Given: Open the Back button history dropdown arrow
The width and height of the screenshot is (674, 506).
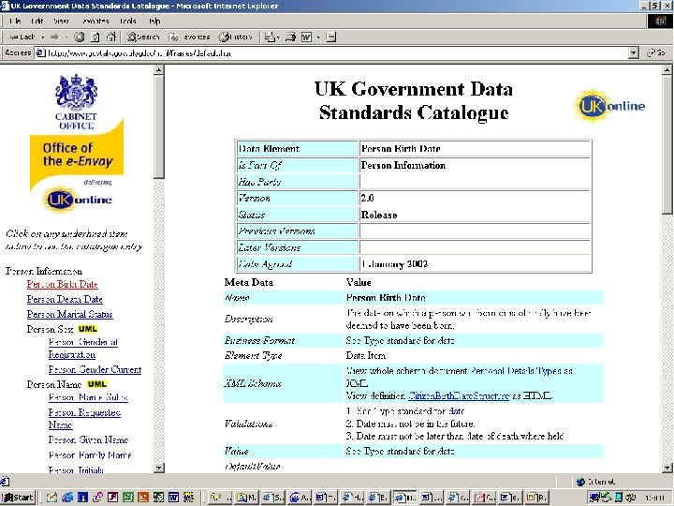Looking at the screenshot, I should tap(42, 37).
